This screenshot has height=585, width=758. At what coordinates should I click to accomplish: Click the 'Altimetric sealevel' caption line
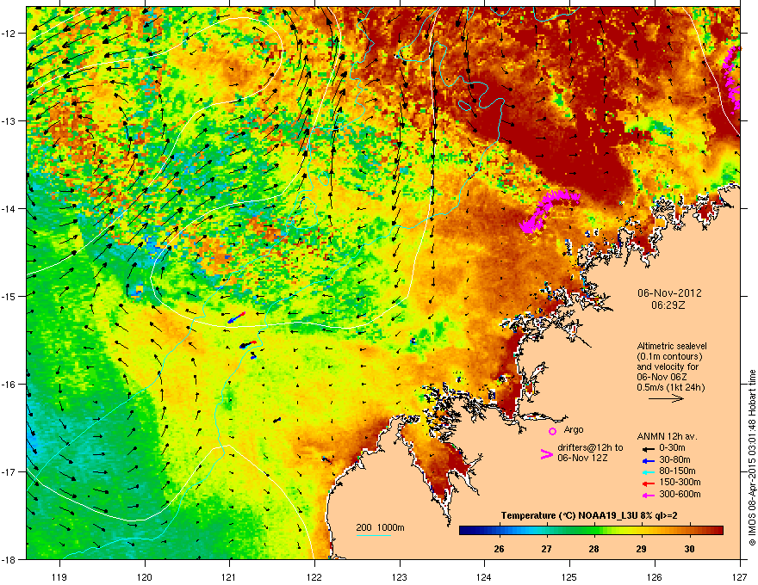tap(672, 346)
